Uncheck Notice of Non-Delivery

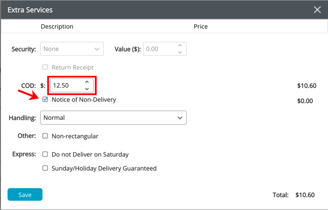[45, 99]
